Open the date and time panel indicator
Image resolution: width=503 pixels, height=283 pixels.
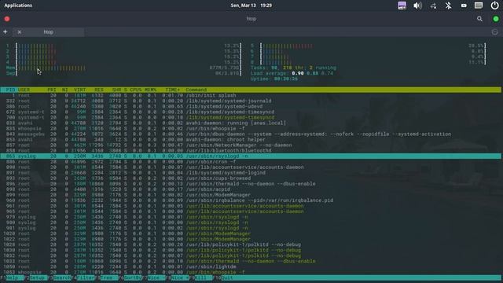pos(251,6)
